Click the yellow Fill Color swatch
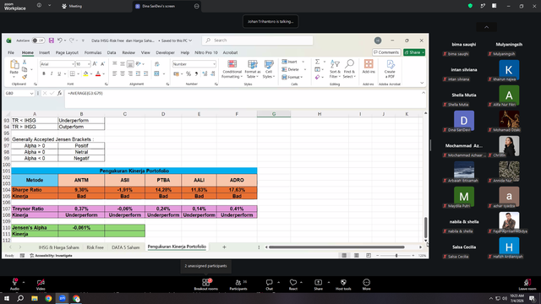This screenshot has height=304, width=541. pyautogui.click(x=85, y=73)
